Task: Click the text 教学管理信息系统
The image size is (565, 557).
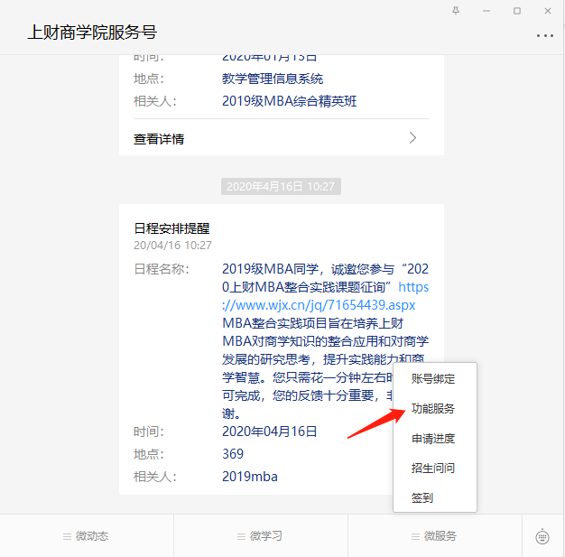Action: coord(273,79)
